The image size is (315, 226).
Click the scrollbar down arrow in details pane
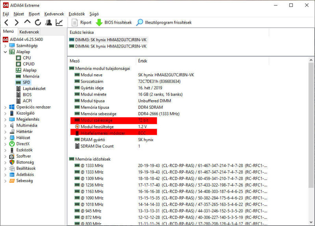coord(311,222)
